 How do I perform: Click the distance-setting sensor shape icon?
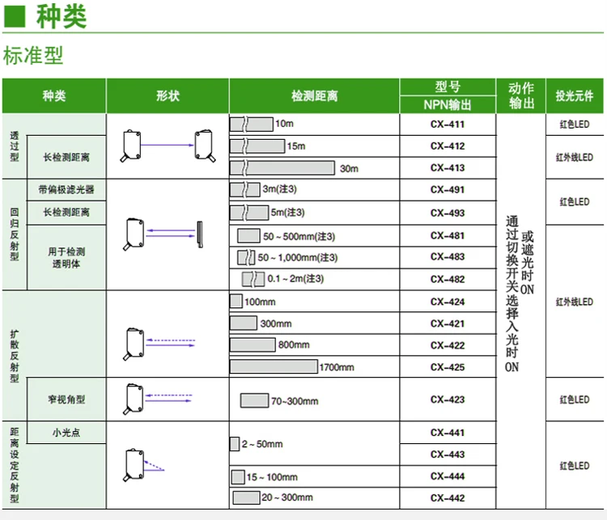(x=134, y=465)
